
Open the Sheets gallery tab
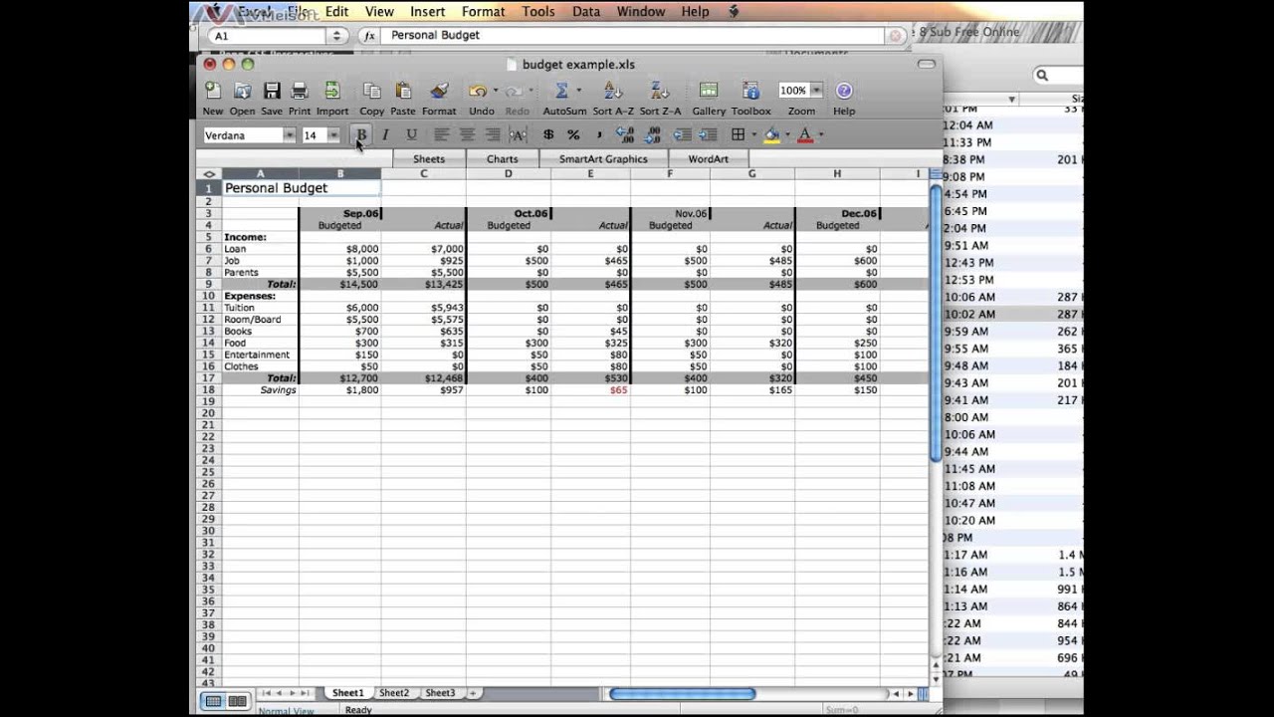429,158
